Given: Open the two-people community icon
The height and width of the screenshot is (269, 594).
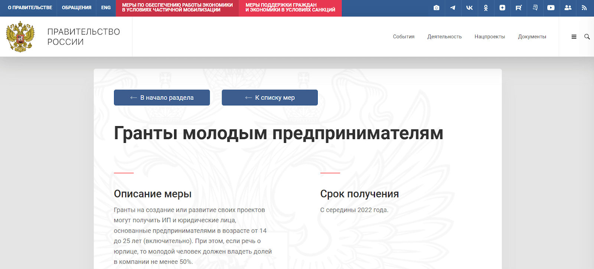Looking at the screenshot, I should [x=568, y=8].
